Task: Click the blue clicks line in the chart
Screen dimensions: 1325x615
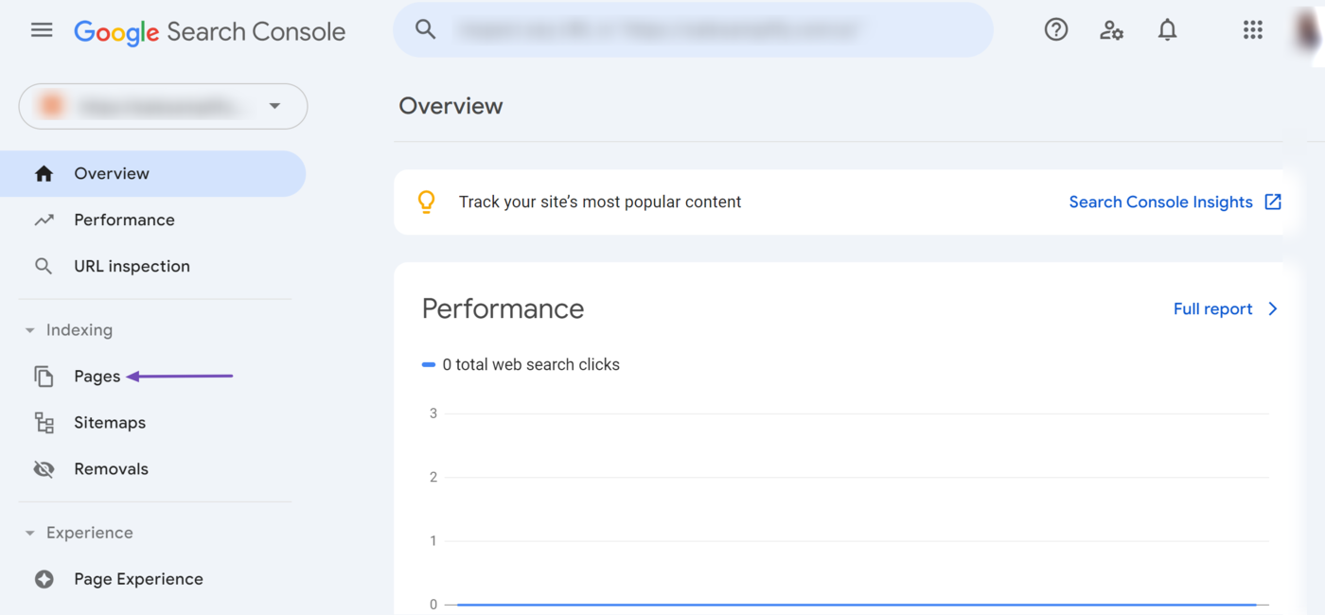Action: (x=857, y=604)
